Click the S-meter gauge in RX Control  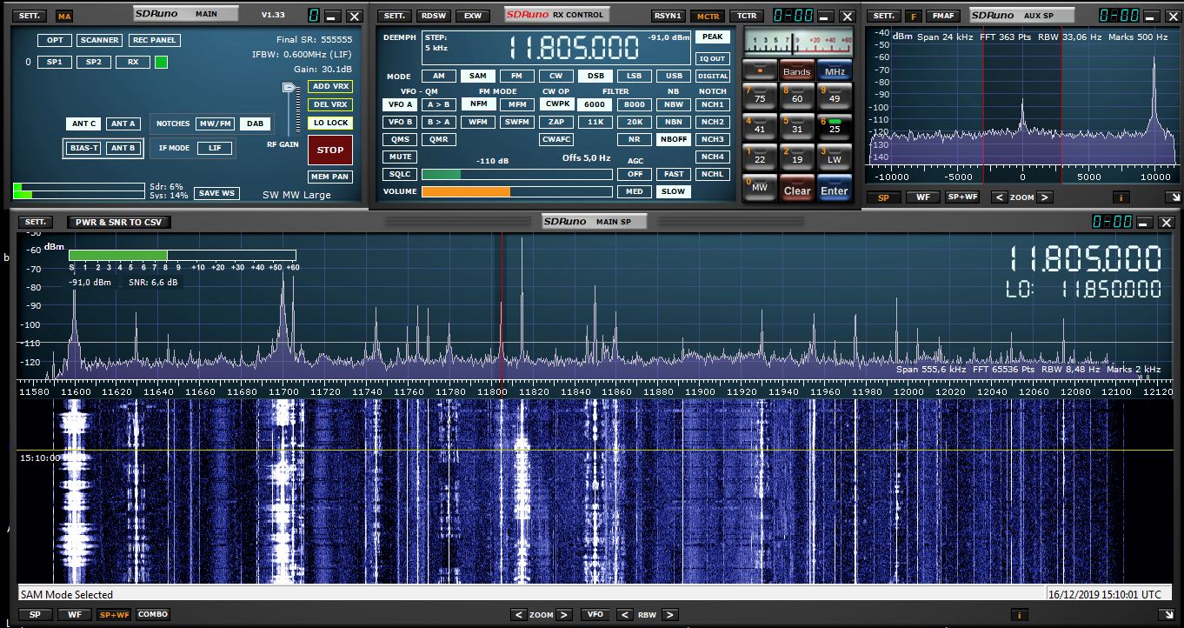[x=797, y=43]
